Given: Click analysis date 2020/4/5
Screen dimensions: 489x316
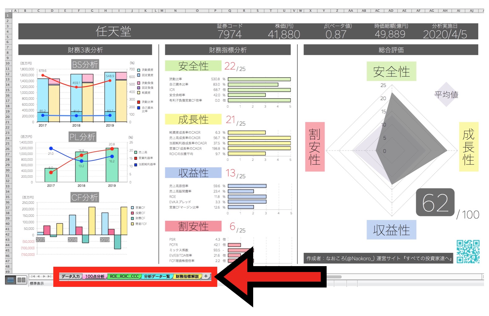Looking at the screenshot, I should pos(445,34).
